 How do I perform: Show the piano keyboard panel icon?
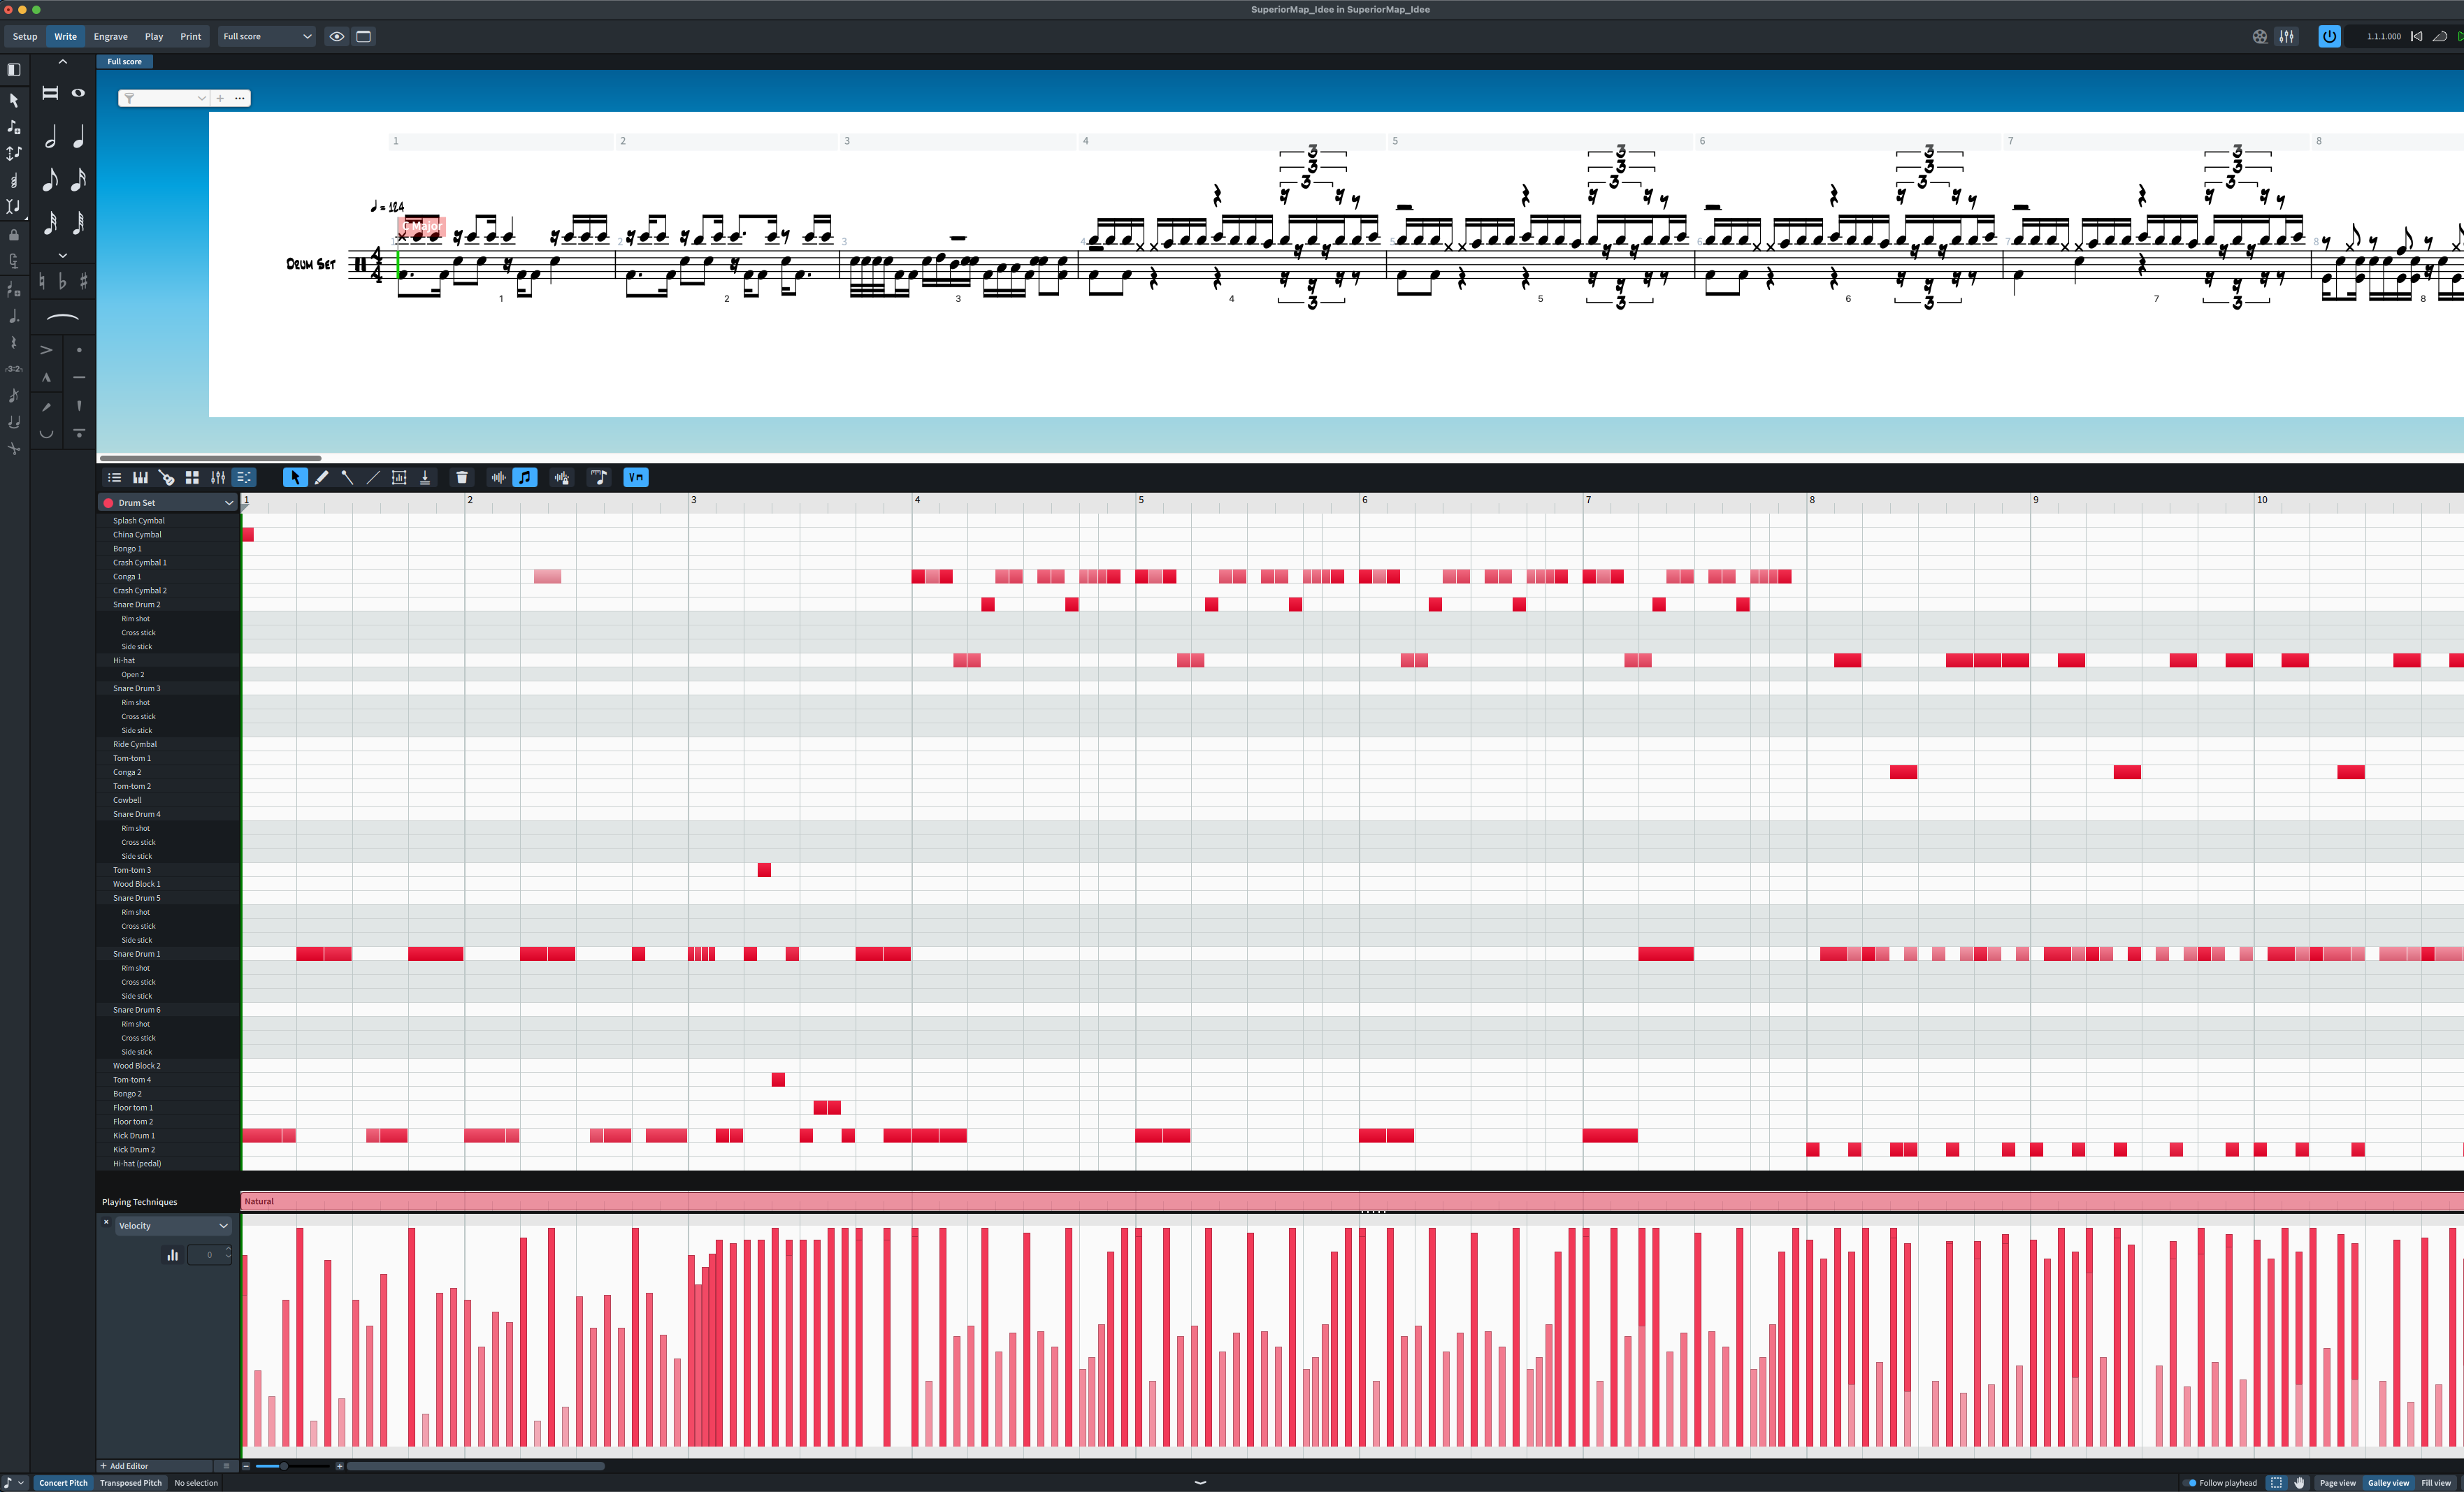pyautogui.click(x=140, y=478)
